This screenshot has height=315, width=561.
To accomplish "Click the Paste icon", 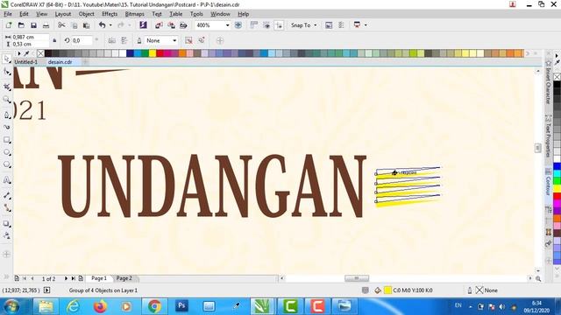I will (x=86, y=25).
